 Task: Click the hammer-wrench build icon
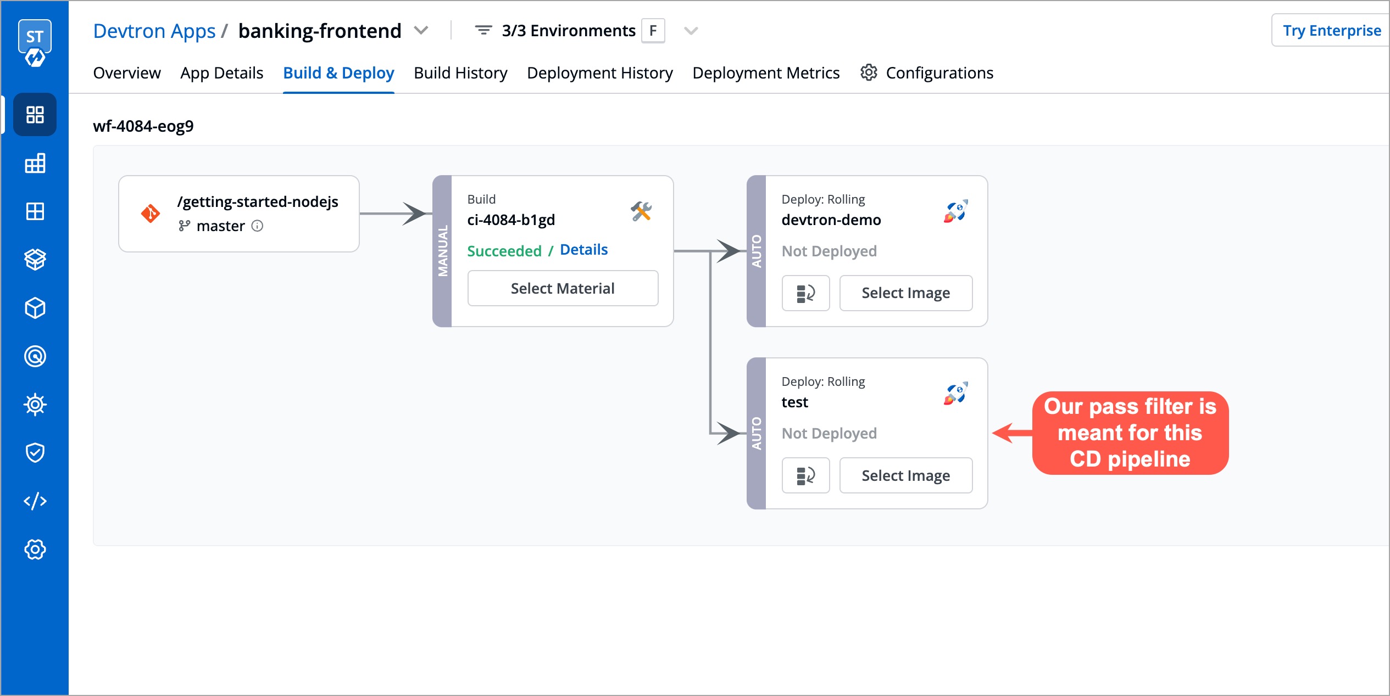point(641,211)
